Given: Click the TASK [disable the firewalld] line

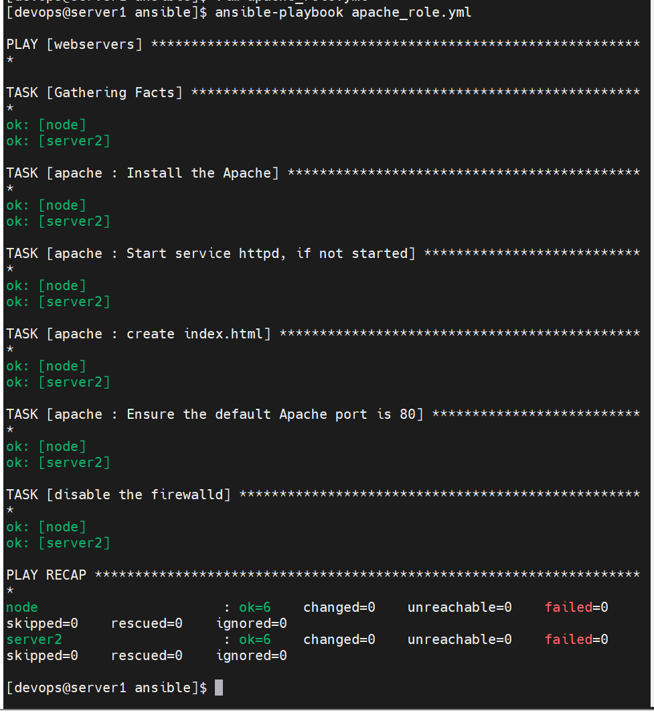Looking at the screenshot, I should click(118, 495).
